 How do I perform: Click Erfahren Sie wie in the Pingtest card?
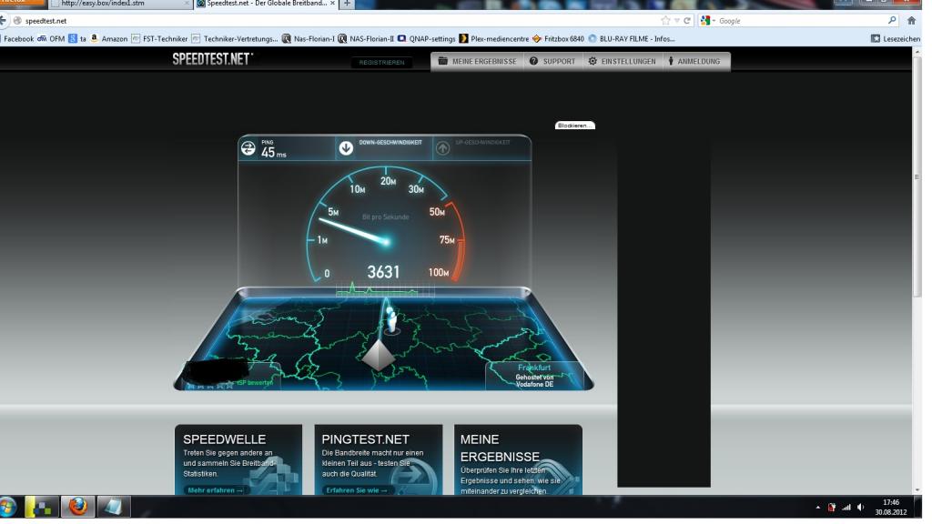357,490
